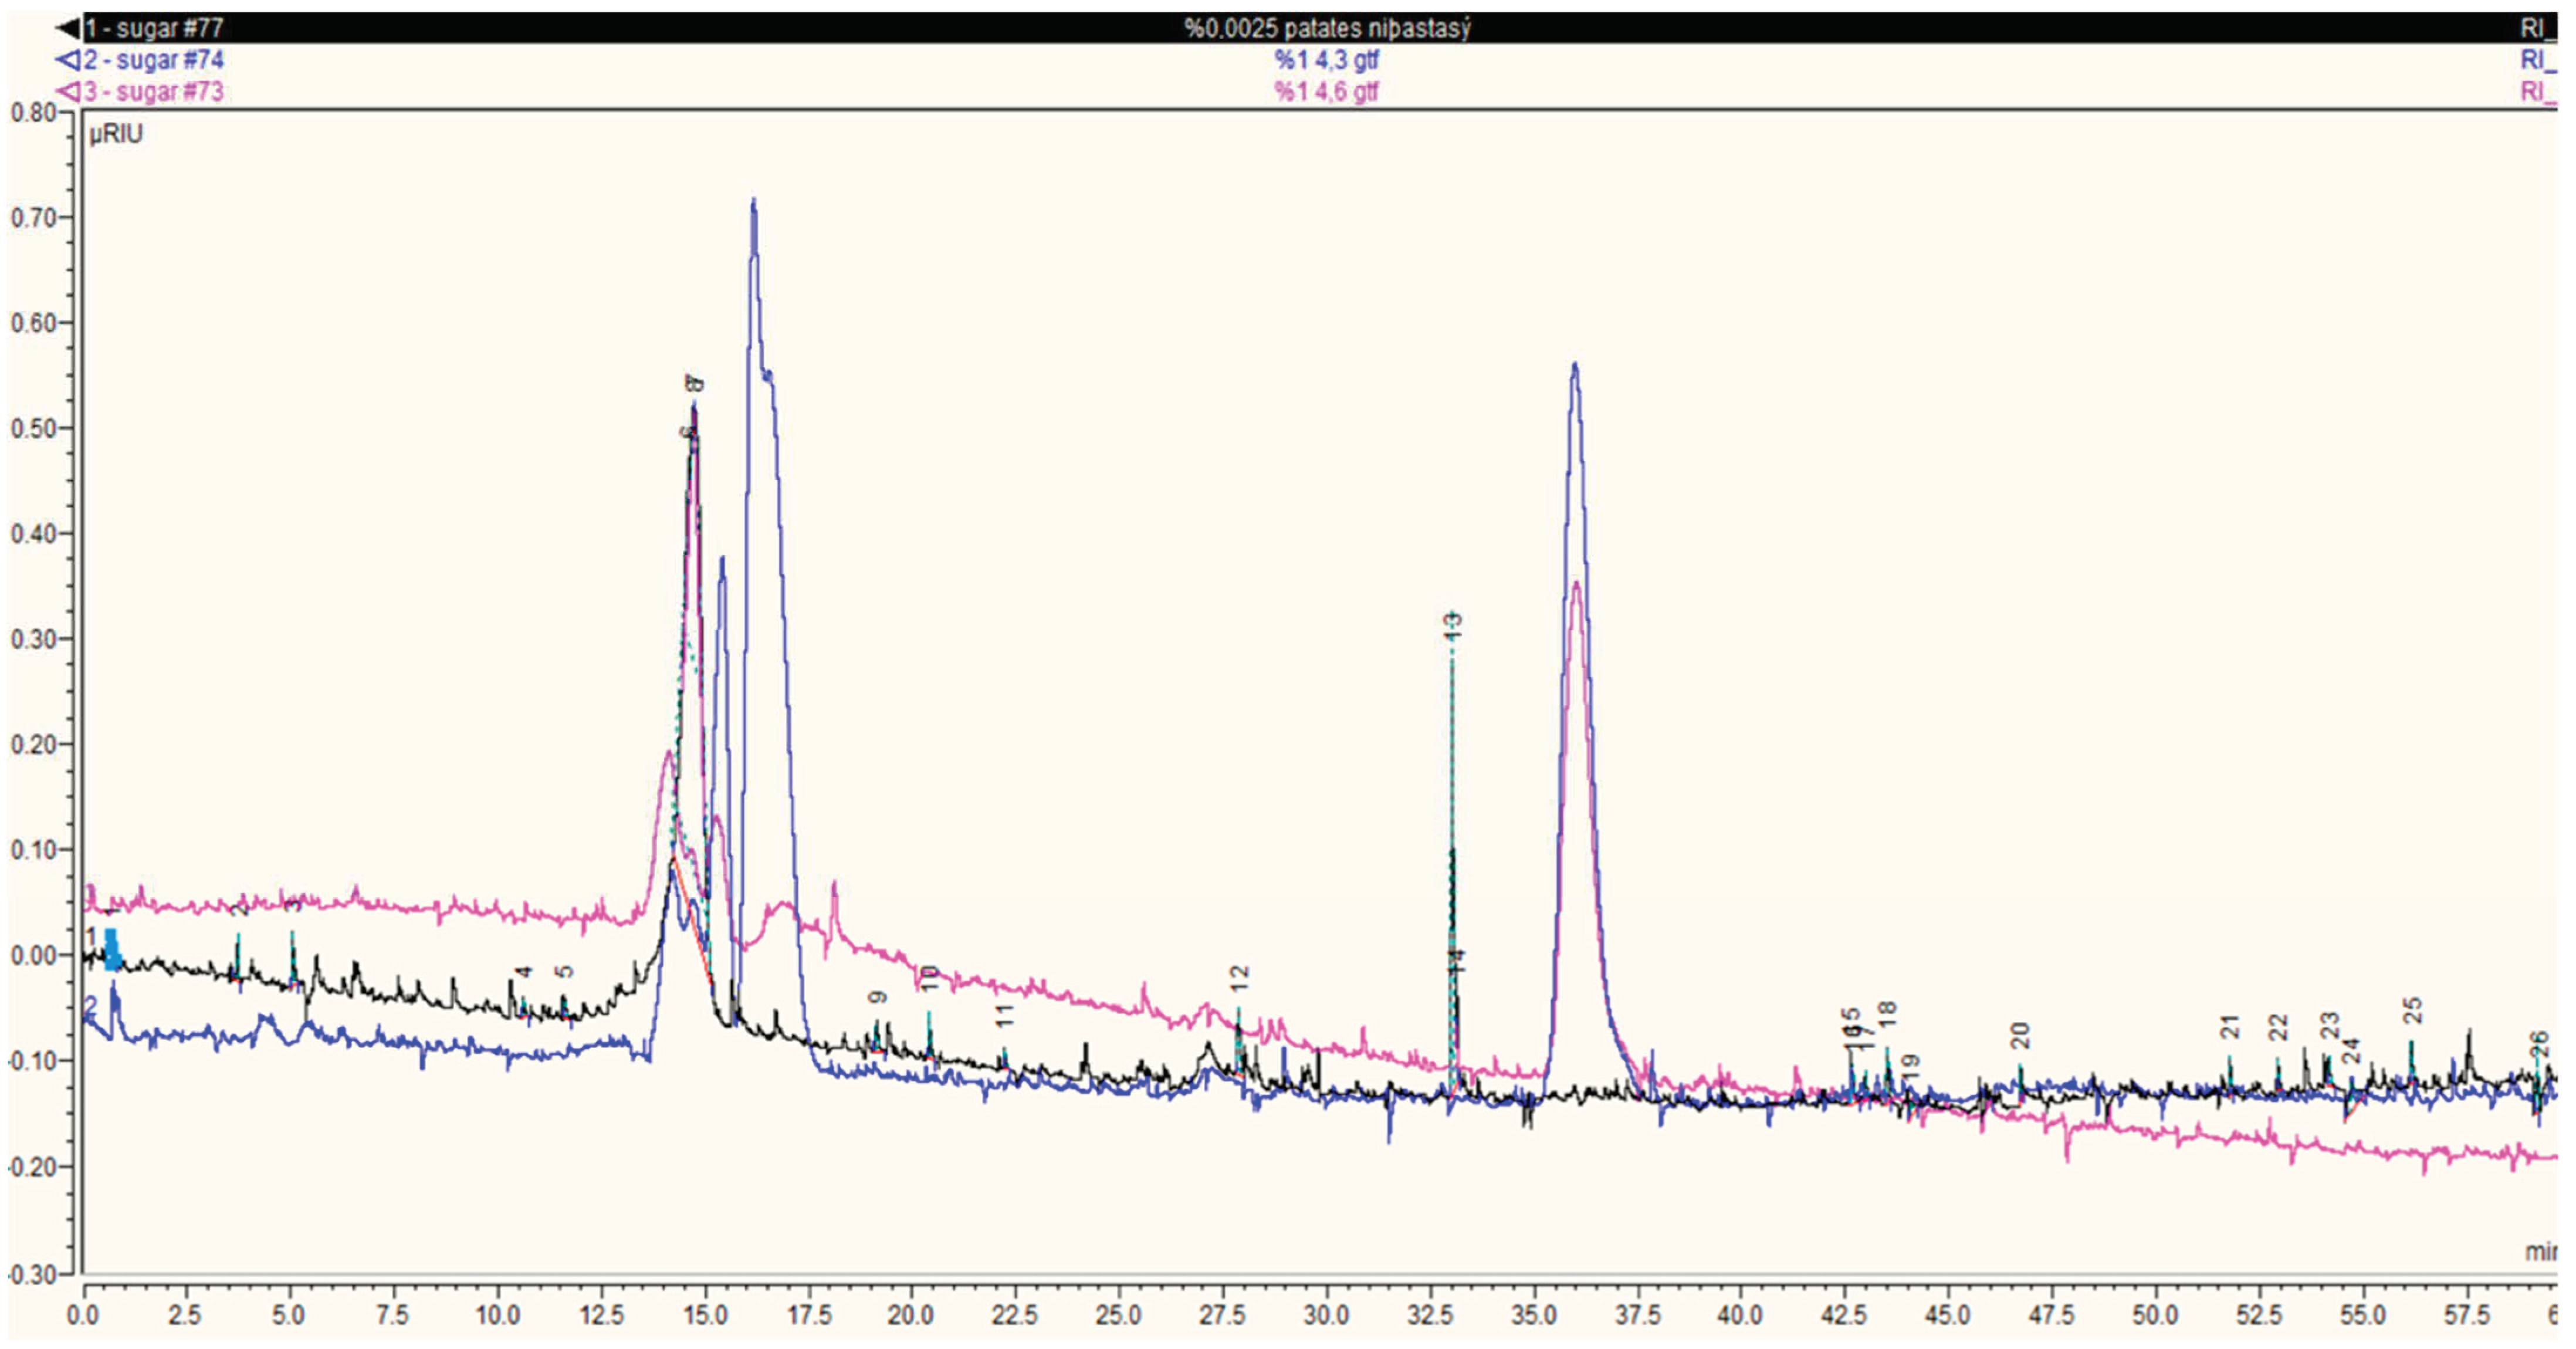Select the '1 - sugar #77' trace row
Viewport: 2576px width, 1349px height.
[155, 28]
